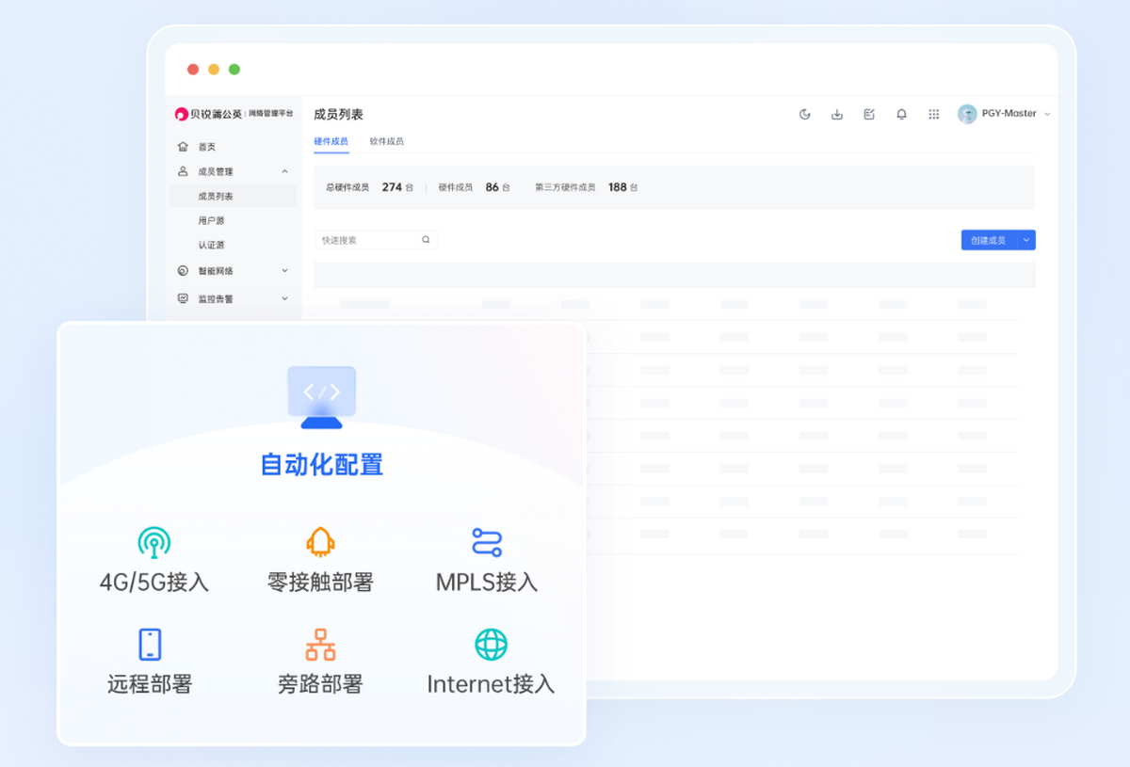This screenshot has width=1130, height=767.
Task: Open the notification bell icon
Action: click(x=901, y=113)
